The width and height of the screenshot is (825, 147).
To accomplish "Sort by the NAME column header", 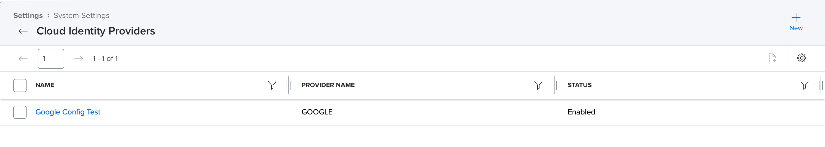I will pyautogui.click(x=45, y=85).
